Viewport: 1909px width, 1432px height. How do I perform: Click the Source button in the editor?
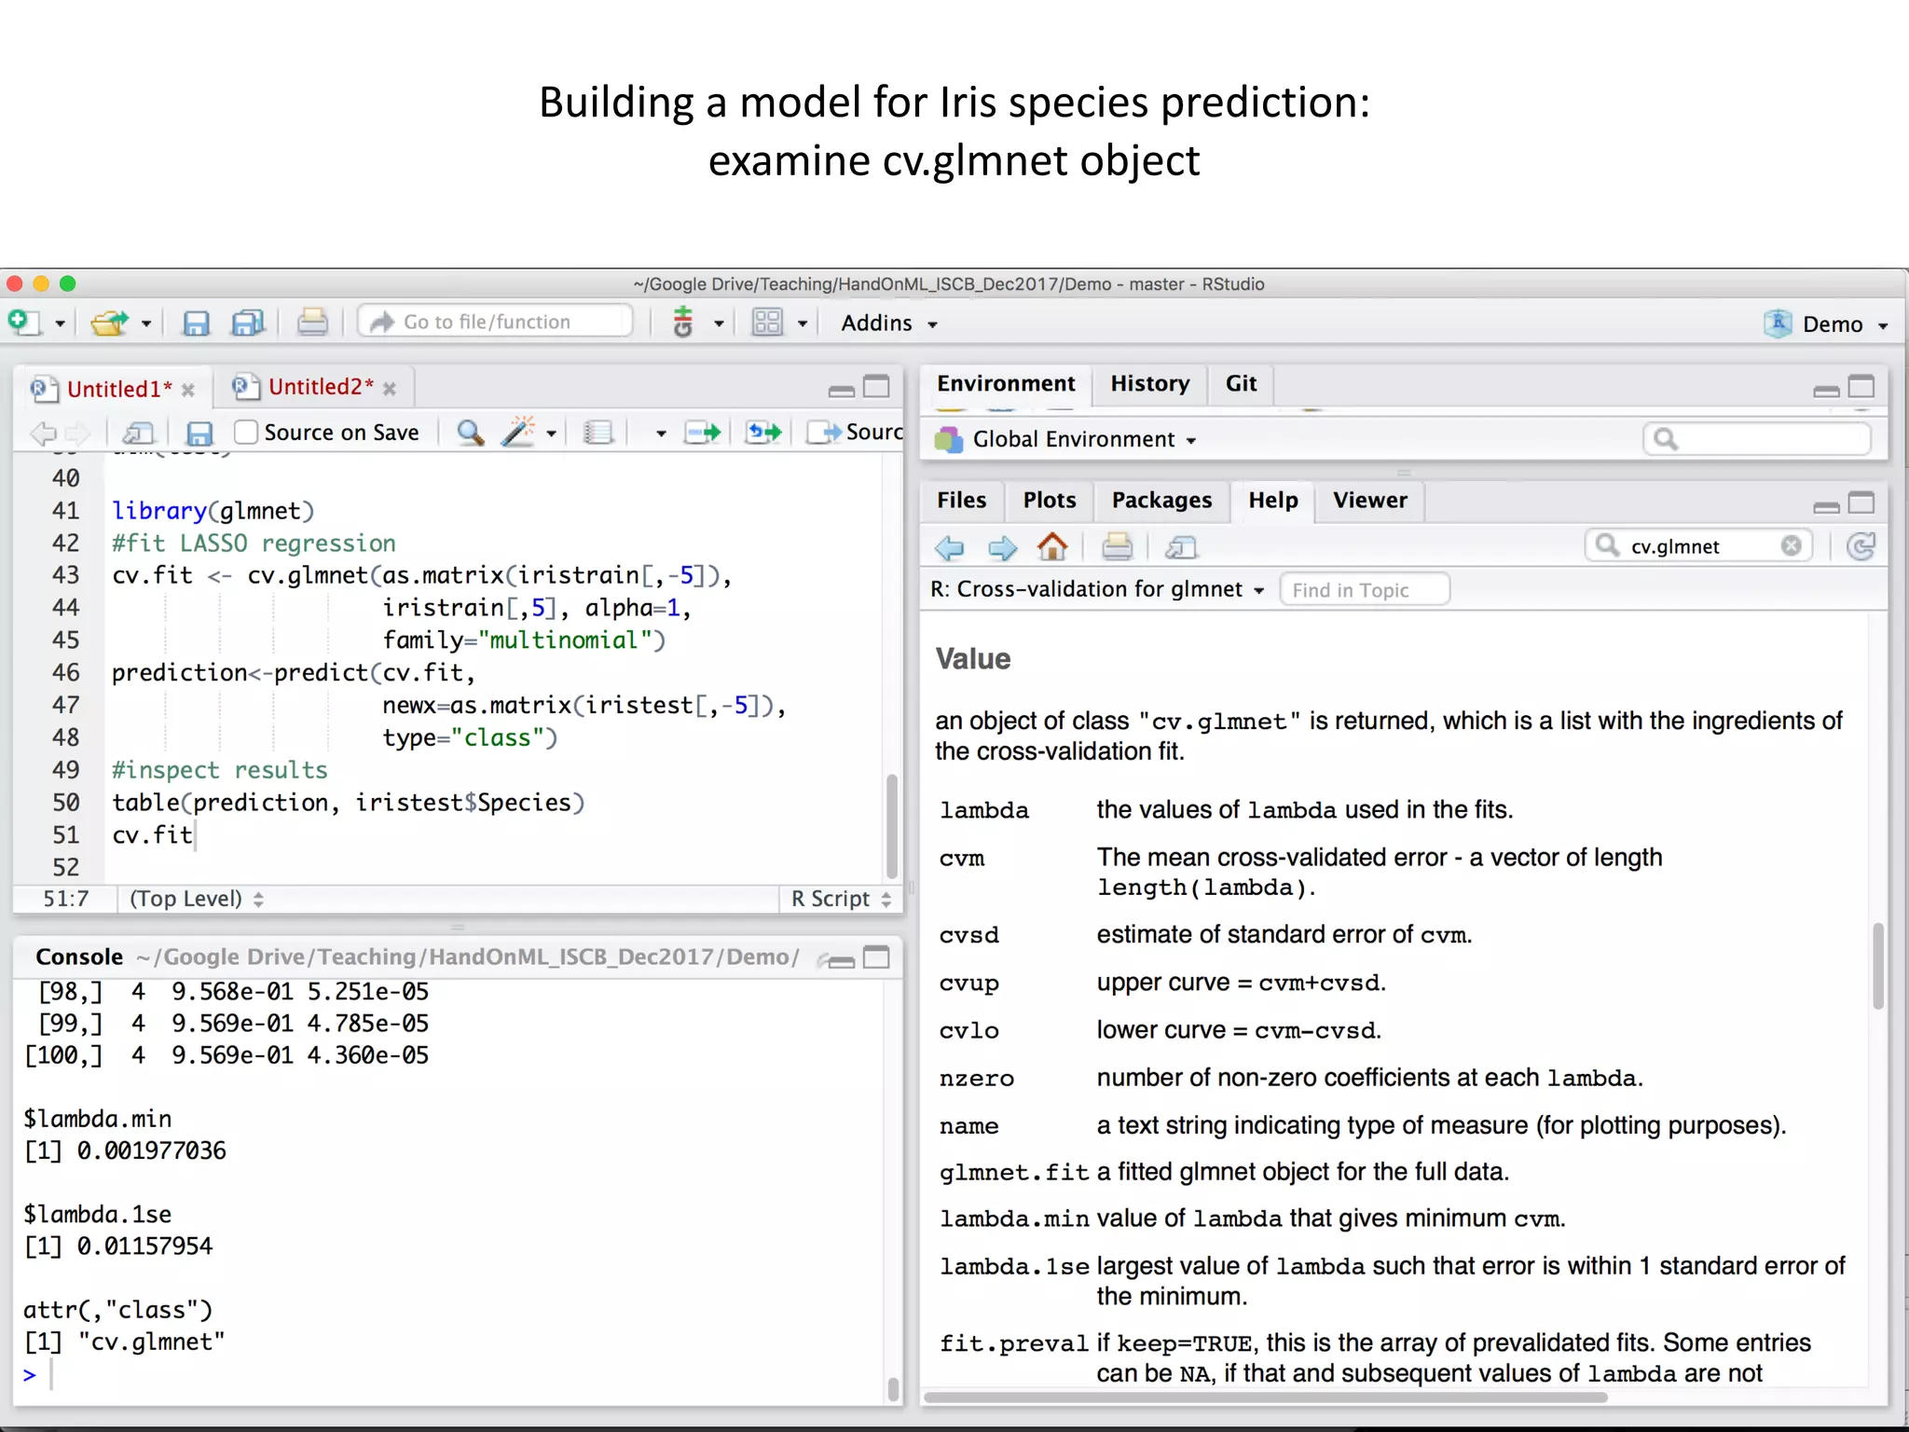pos(856,432)
